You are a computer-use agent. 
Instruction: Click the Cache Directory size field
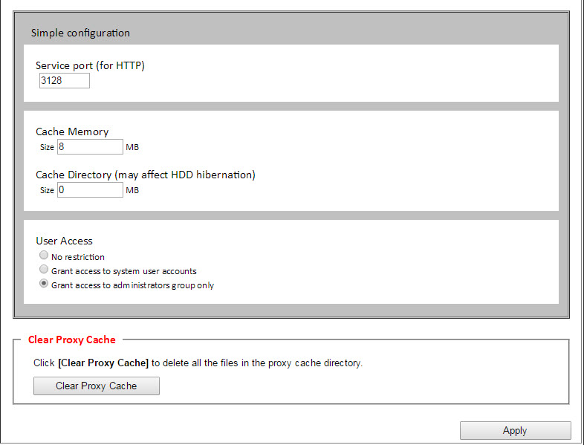(90, 190)
